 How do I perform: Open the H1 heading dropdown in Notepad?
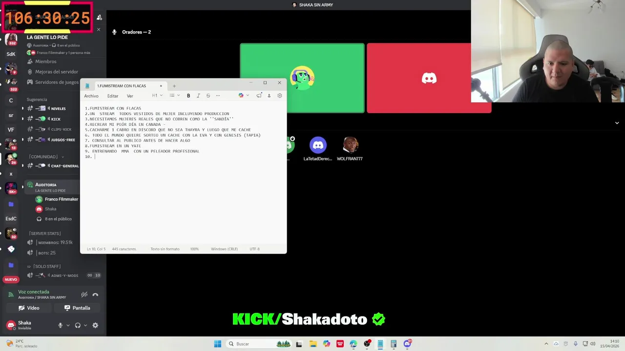click(x=157, y=96)
